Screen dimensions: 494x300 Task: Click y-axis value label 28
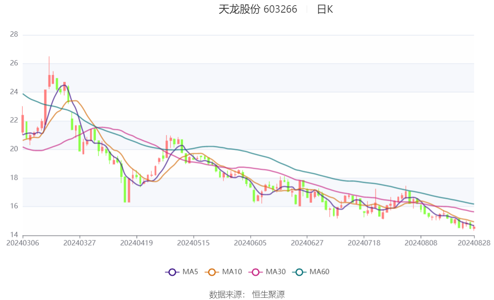(14, 34)
